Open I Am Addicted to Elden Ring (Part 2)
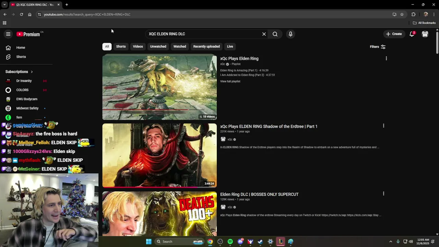The width and height of the screenshot is (439, 247). [247, 75]
